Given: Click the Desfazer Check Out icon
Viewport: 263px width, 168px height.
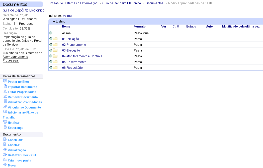Looking at the screenshot, I should [x=5, y=154].
